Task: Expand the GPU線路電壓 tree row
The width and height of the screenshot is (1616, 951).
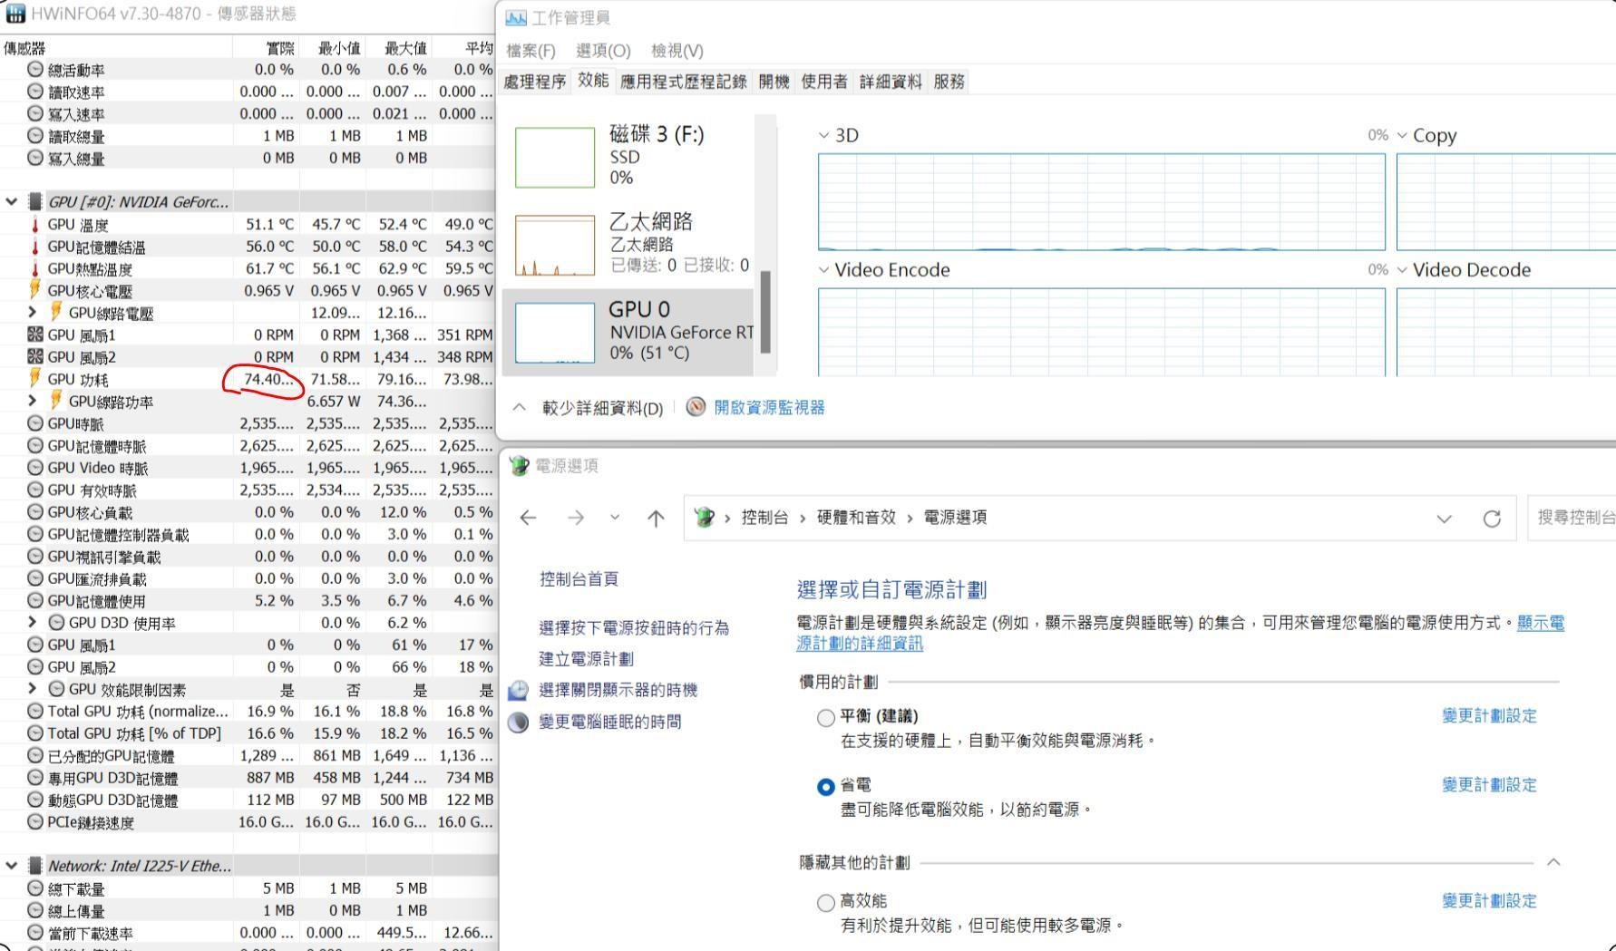Action: coord(33,313)
